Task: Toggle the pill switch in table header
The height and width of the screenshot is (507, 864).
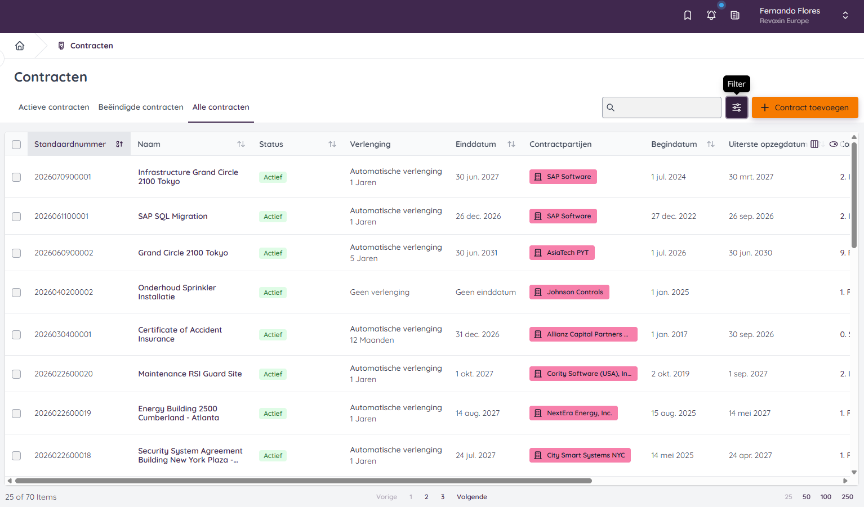Action: pos(834,144)
